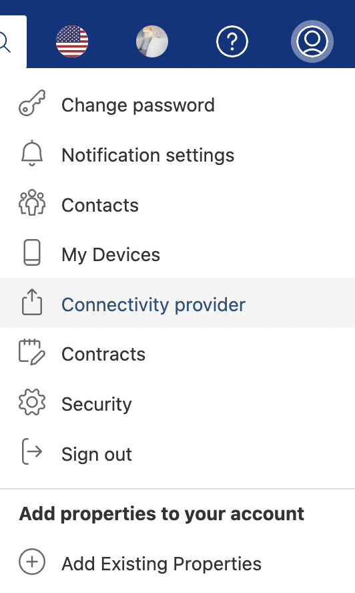
Task: Click the search magnifier icon
Action: click(x=5, y=41)
